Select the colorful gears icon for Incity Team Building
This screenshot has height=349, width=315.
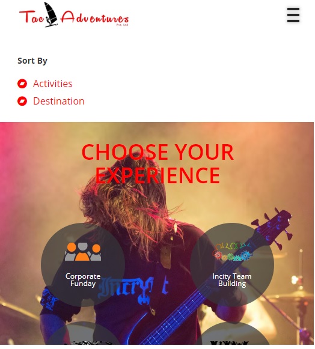(x=232, y=252)
